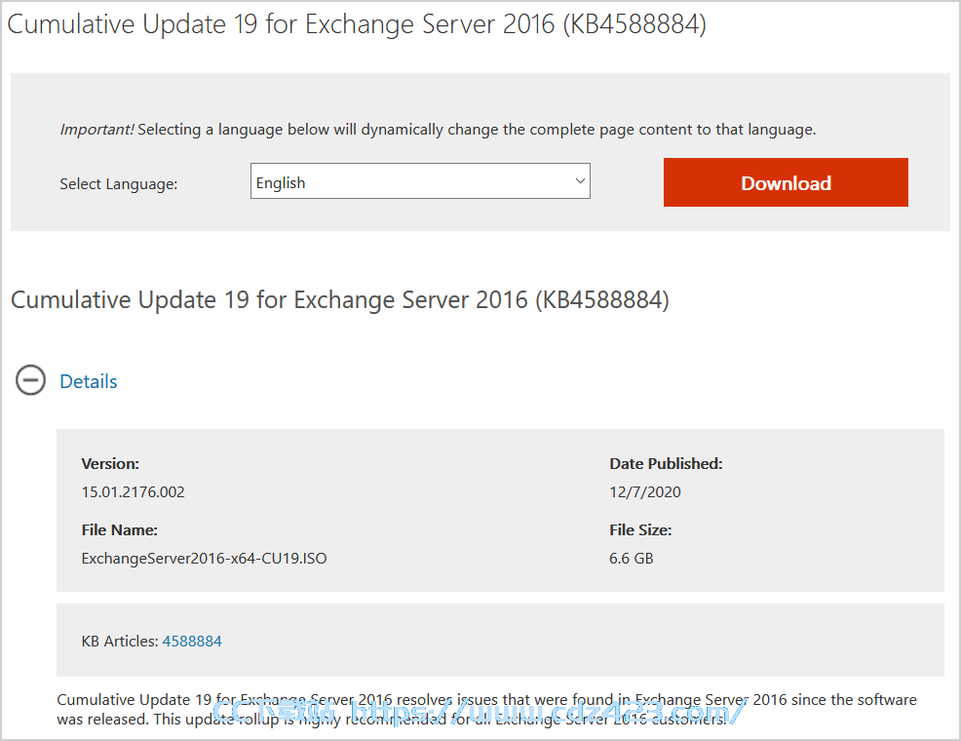Click the KB Articles: label
This screenshot has width=961, height=741.
pos(120,642)
